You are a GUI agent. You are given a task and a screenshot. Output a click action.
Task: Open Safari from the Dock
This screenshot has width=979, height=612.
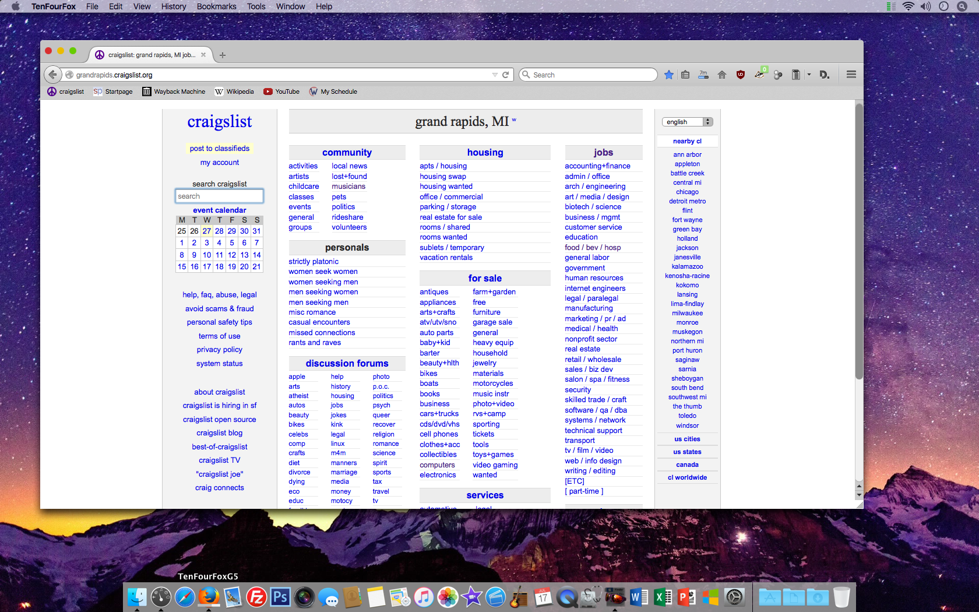click(185, 597)
